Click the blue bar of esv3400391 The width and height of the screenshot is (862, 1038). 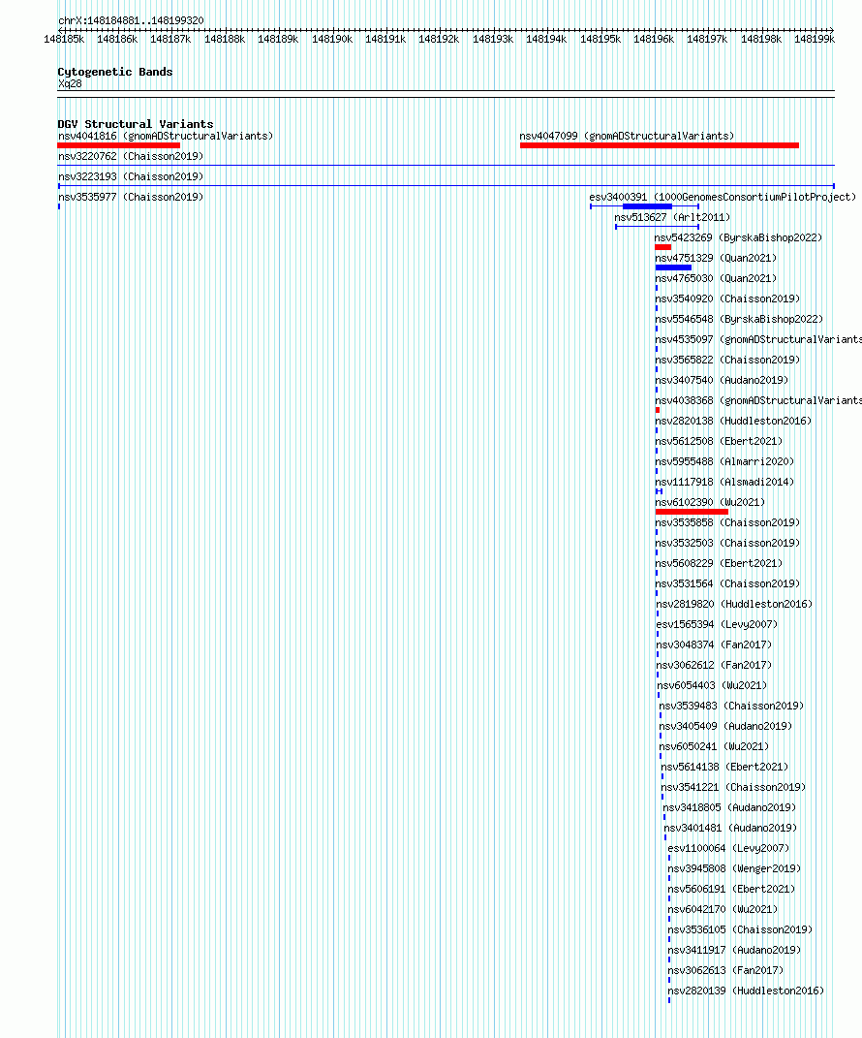pyautogui.click(x=647, y=206)
